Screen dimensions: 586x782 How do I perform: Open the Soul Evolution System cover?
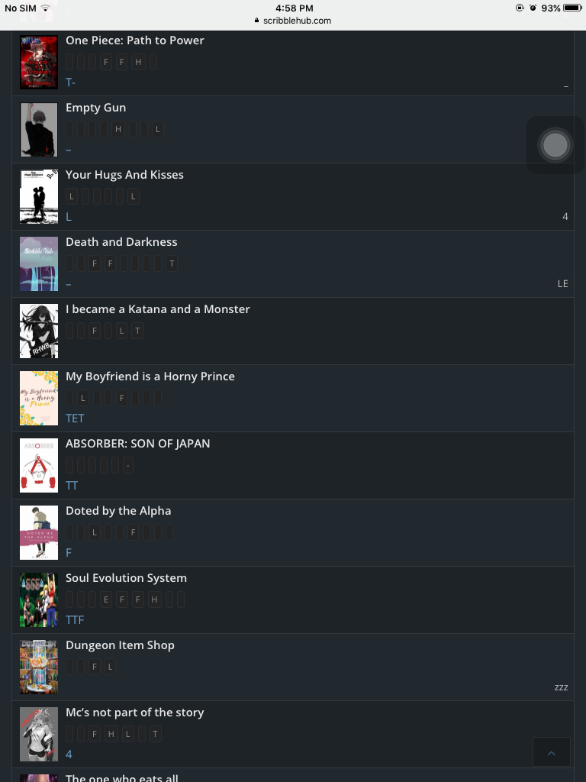click(x=39, y=600)
